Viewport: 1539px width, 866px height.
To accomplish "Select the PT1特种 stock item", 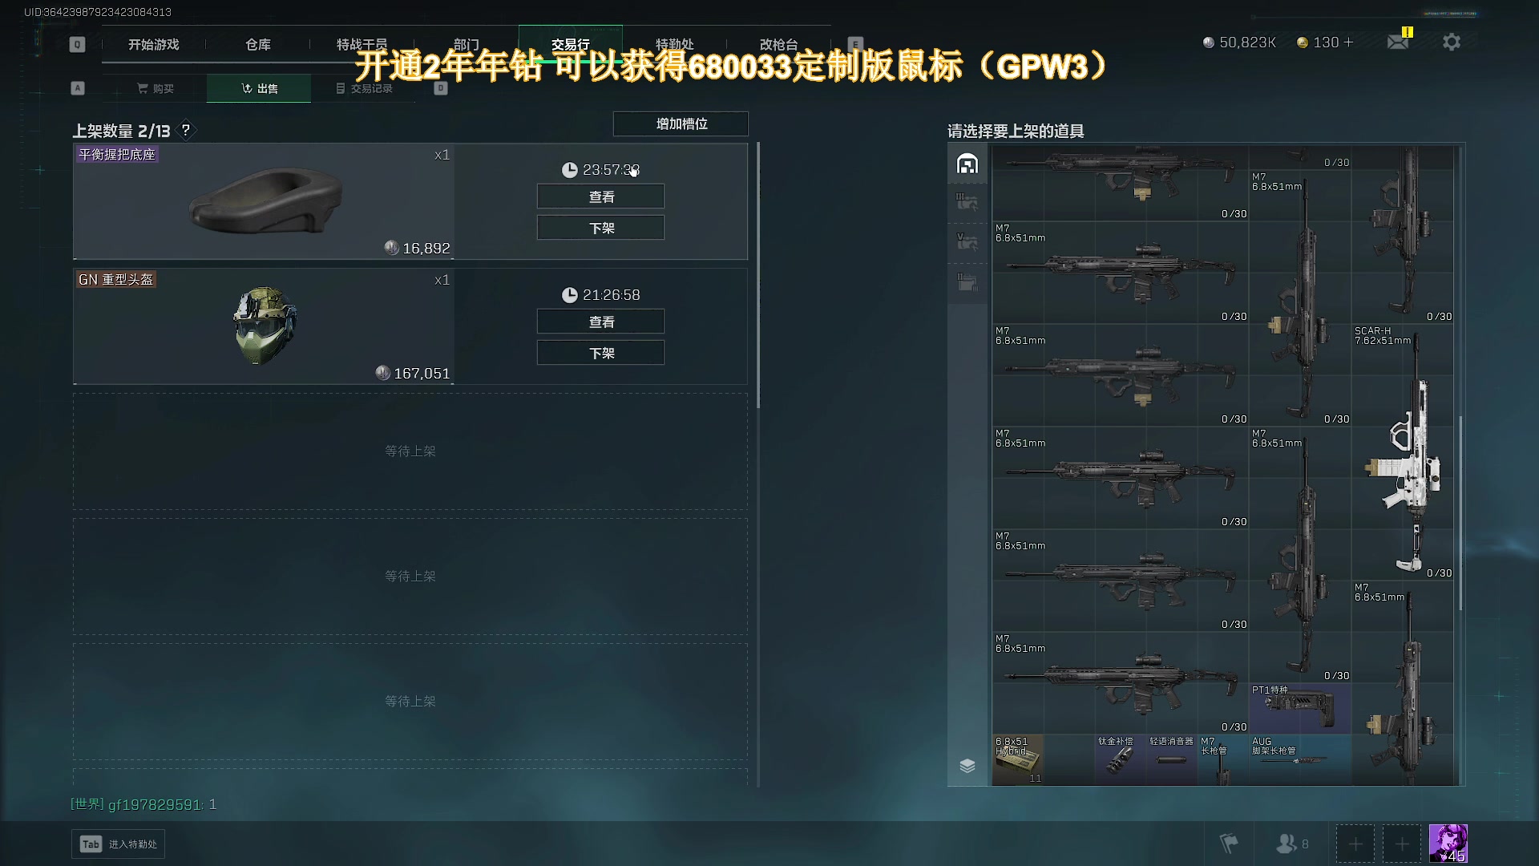I will [x=1299, y=707].
